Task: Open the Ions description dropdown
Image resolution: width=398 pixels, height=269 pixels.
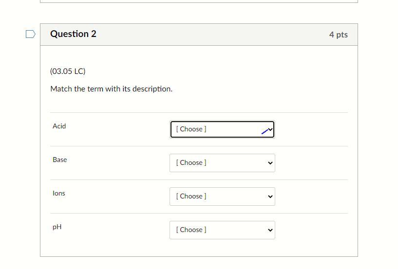Action: coord(222,197)
